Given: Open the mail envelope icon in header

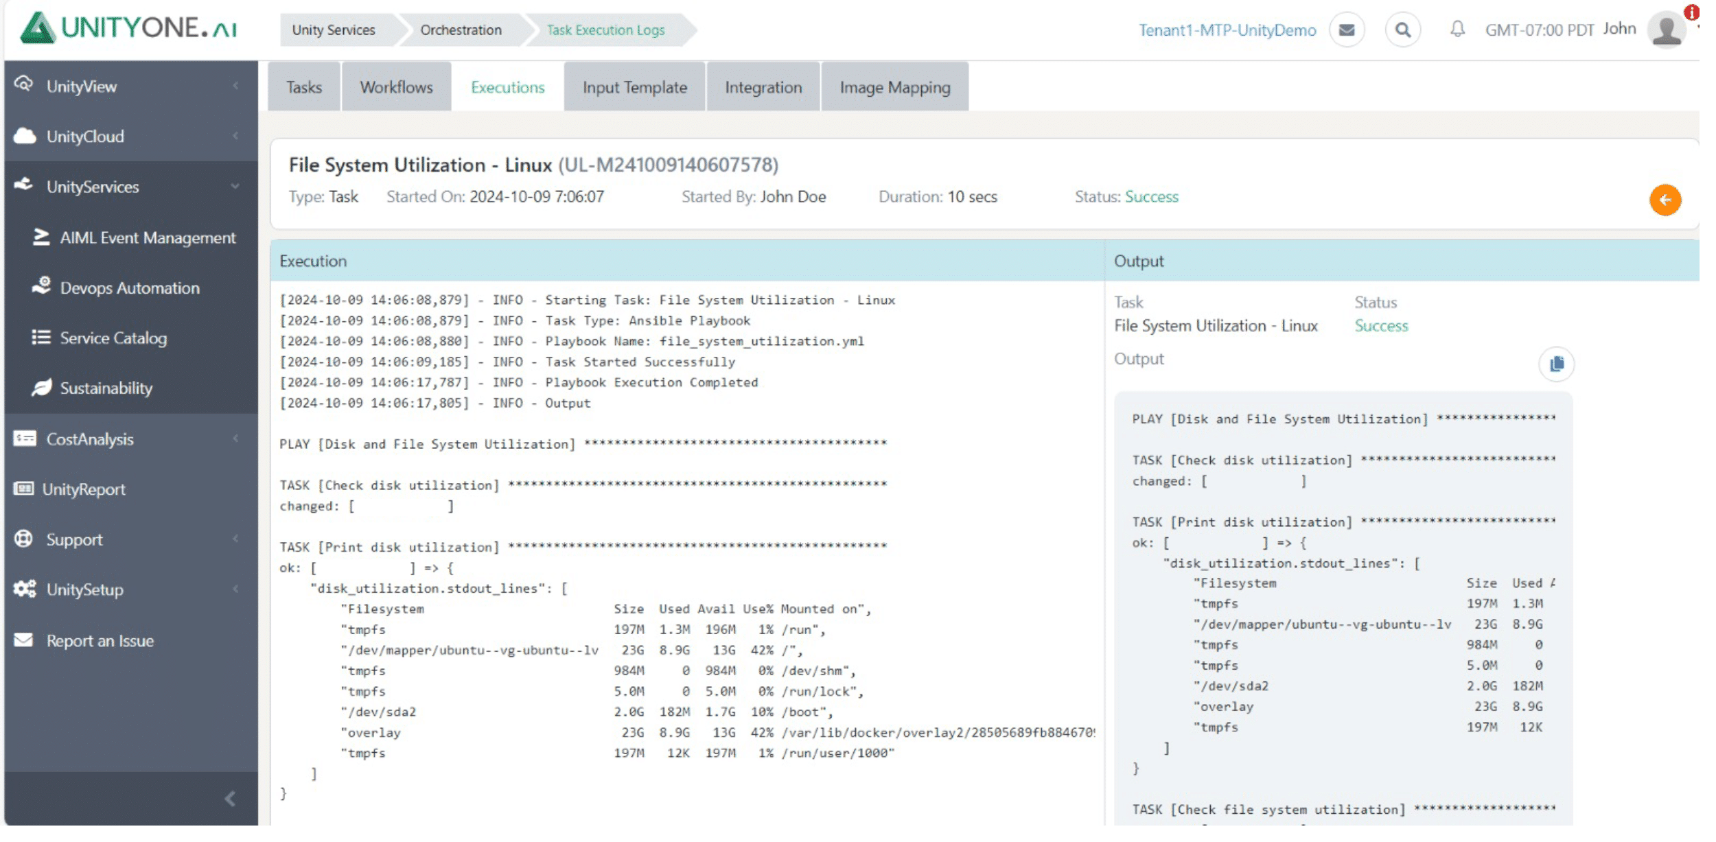Looking at the screenshot, I should pyautogui.click(x=1347, y=30).
